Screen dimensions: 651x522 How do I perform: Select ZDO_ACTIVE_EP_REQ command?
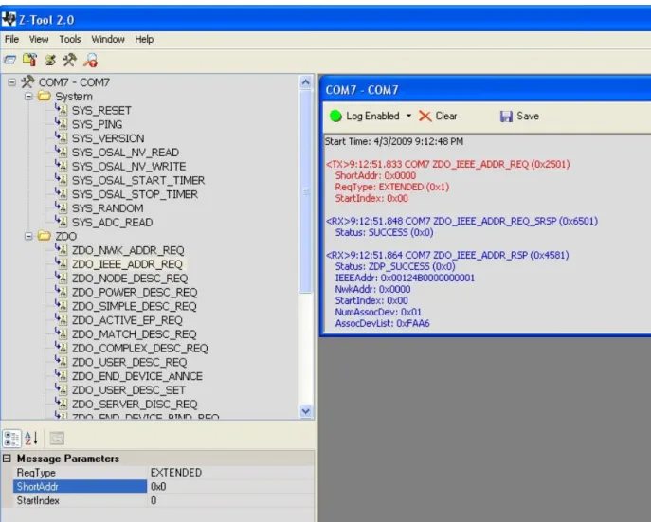click(x=127, y=320)
